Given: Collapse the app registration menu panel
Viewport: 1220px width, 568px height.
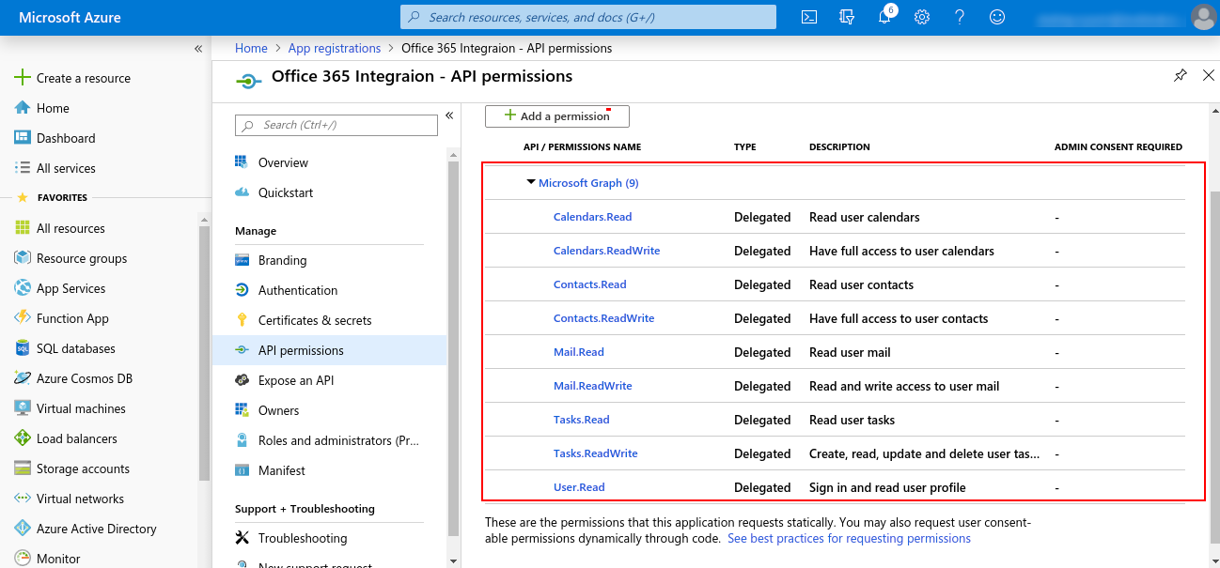Looking at the screenshot, I should (449, 115).
